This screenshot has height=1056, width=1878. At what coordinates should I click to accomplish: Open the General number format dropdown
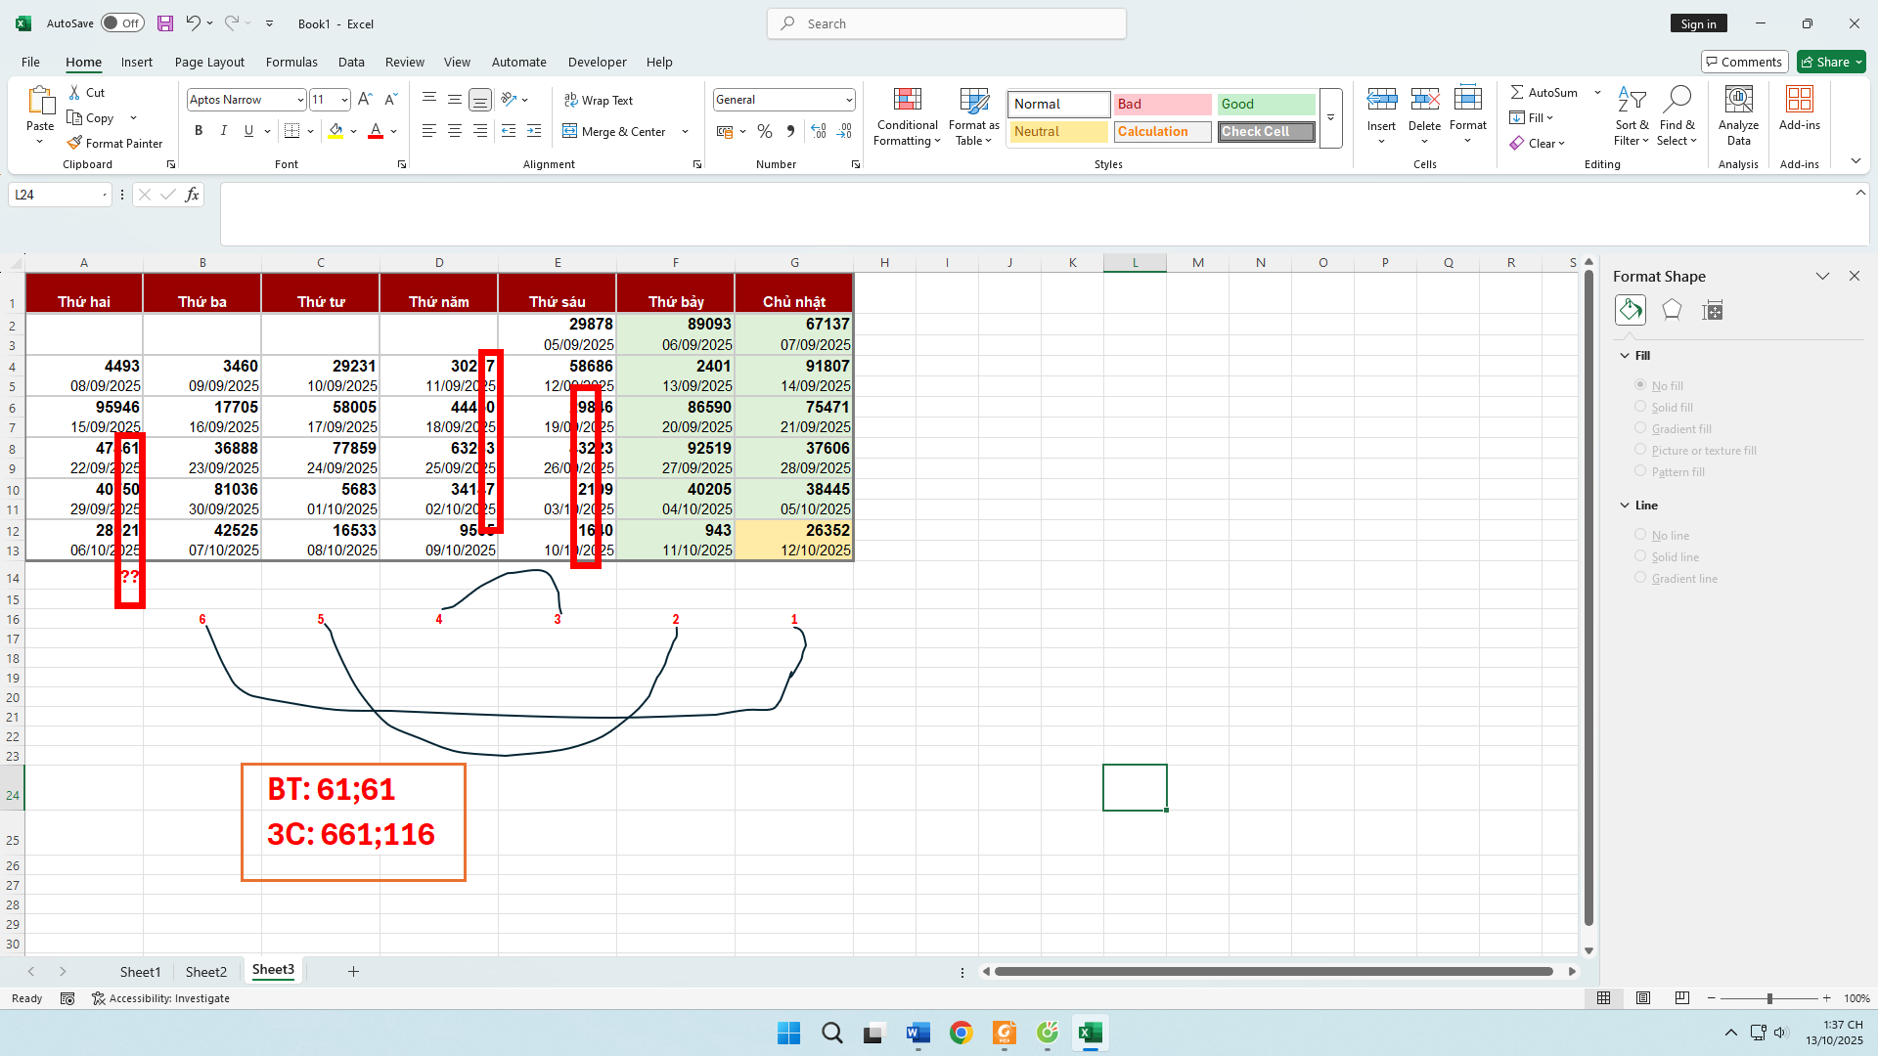click(848, 100)
